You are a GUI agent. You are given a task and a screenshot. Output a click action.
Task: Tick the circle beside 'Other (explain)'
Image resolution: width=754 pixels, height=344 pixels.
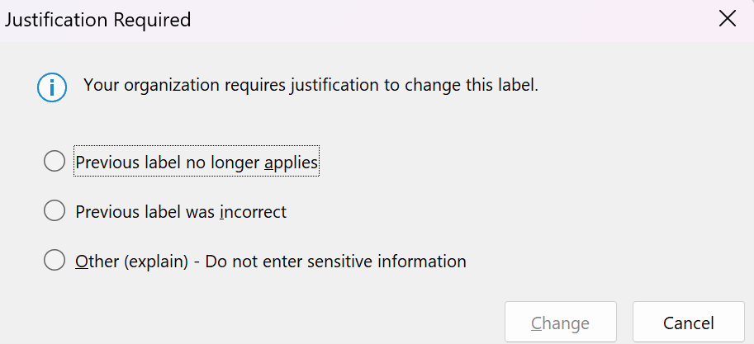tap(55, 260)
